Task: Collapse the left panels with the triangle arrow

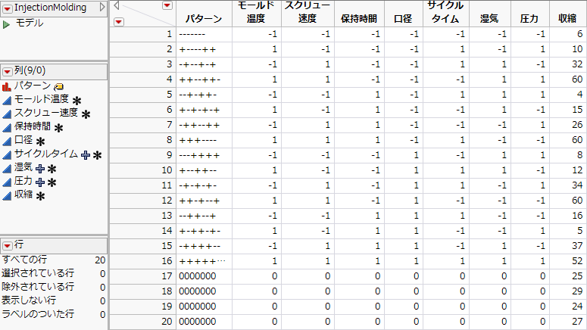Action: [x=117, y=5]
